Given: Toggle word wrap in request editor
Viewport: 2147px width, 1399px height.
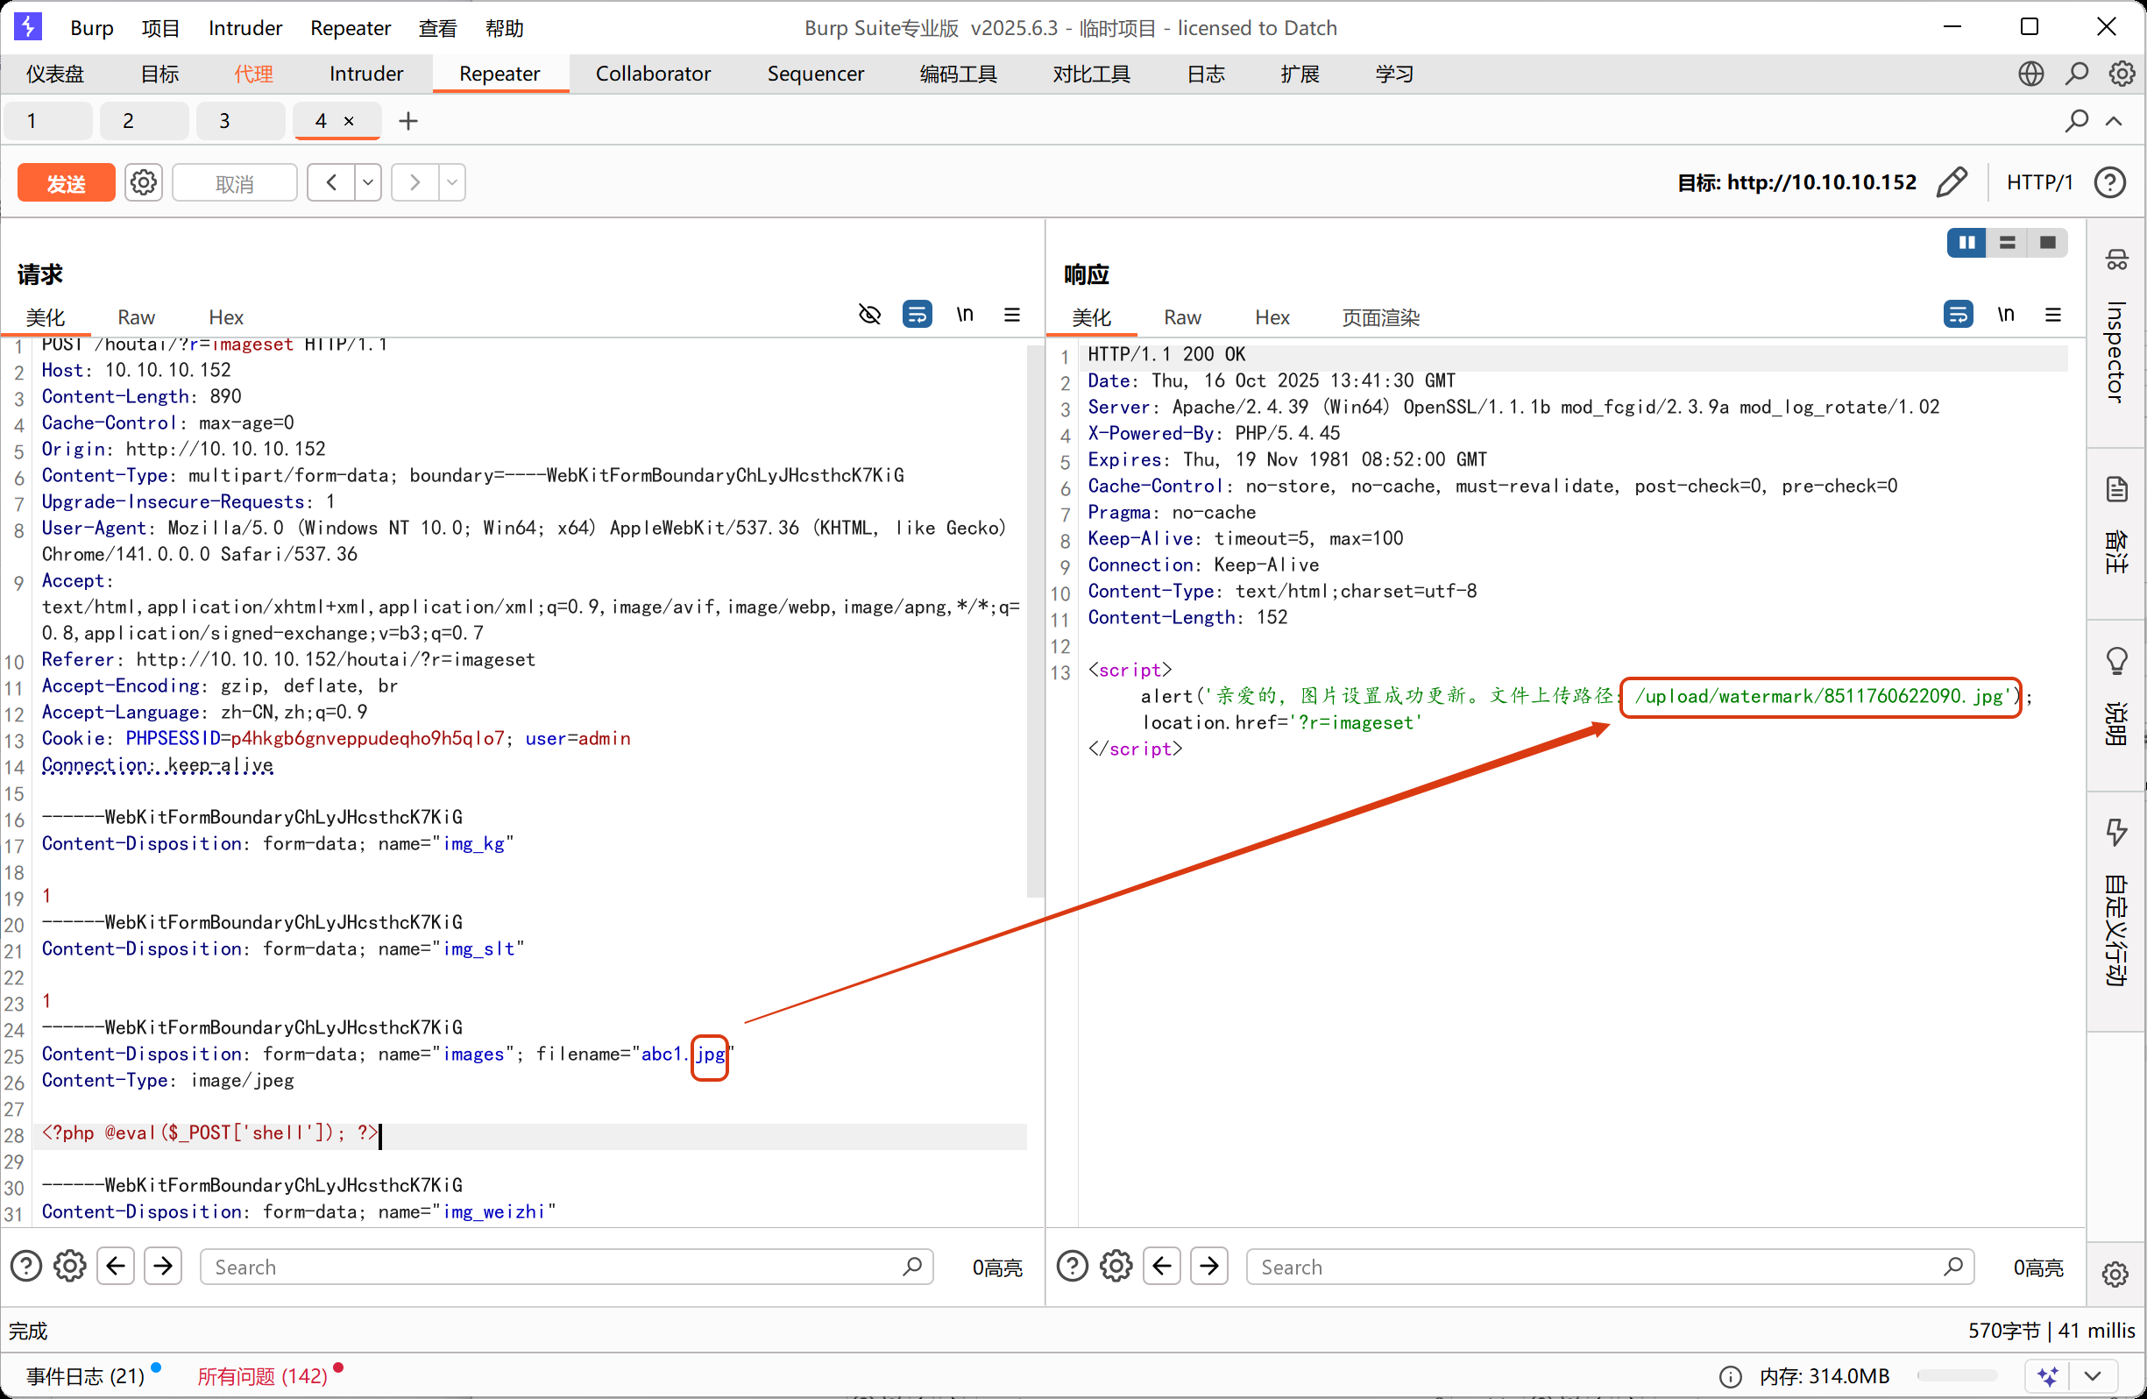Looking at the screenshot, I should (x=918, y=314).
